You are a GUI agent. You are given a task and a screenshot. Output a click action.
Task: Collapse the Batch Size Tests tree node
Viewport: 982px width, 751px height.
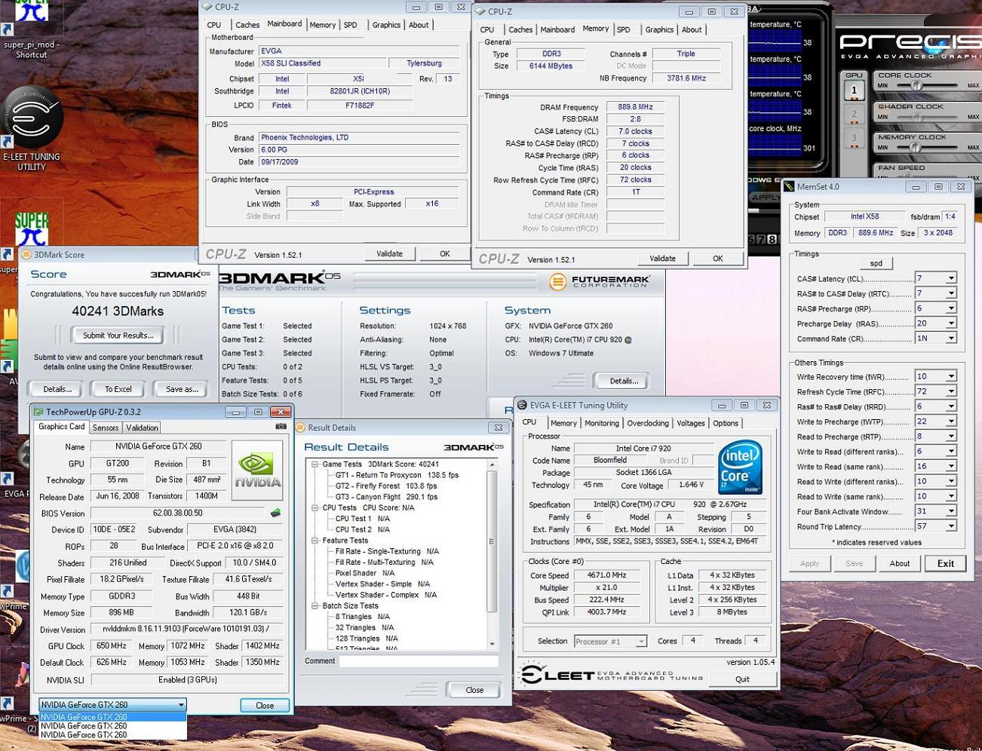point(315,605)
